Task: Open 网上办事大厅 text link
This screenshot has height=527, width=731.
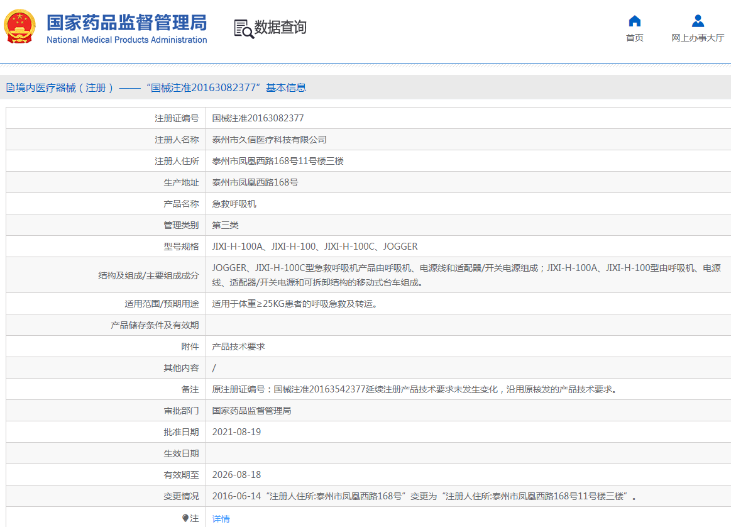Action: [x=698, y=38]
